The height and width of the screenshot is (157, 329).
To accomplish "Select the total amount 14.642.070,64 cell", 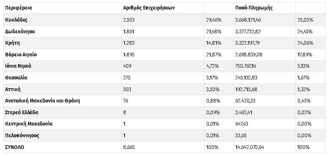I will 250,147.
